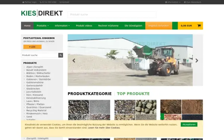Open Kies / Kiessand category
Image resolution: width=224 pixels, height=140 pixels.
[34, 95]
